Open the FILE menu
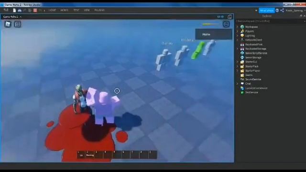Screen dimensions: 306x172 6,10
